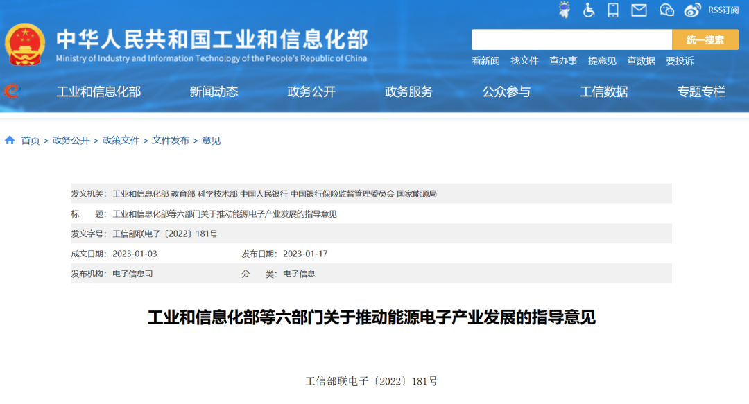Open 查办事 quick link
This screenshot has height=404, width=749.
pos(563,61)
